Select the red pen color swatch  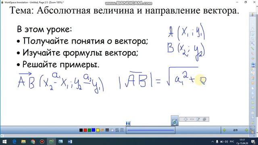(x=85, y=130)
